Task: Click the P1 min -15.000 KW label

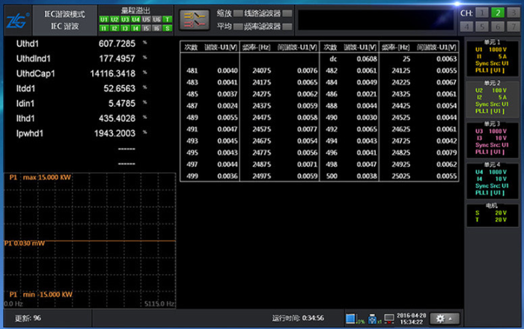Action: 40,295
